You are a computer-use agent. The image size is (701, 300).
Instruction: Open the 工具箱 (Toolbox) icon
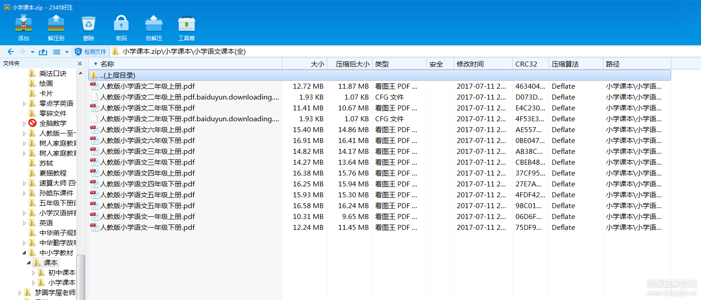tap(186, 24)
